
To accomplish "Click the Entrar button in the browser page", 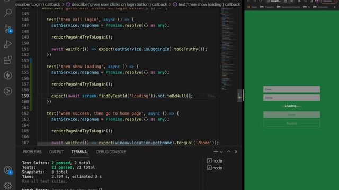I will [x=291, y=115].
